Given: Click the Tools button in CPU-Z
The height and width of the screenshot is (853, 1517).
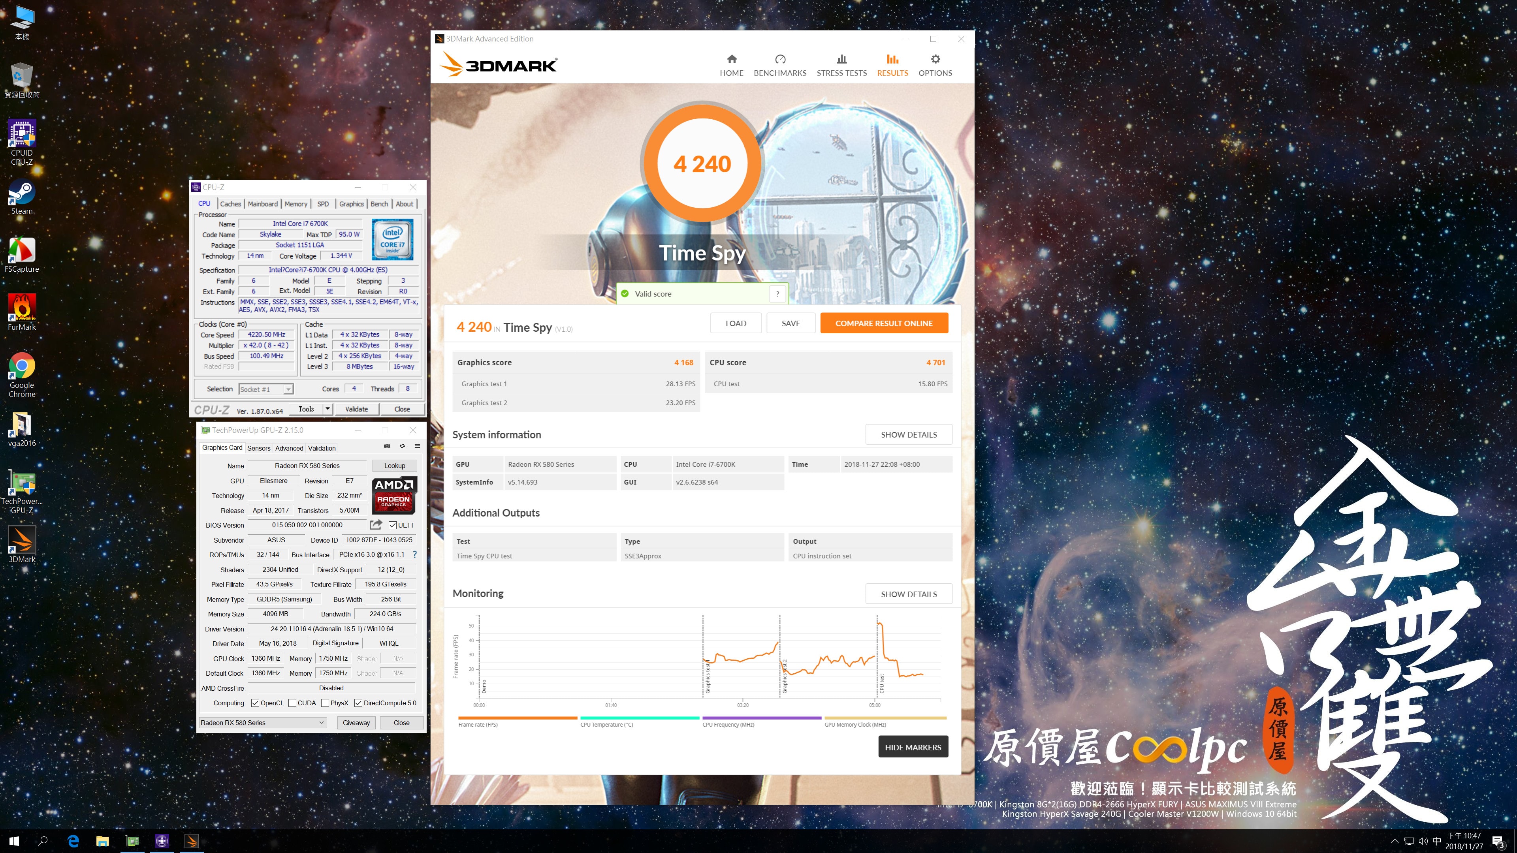Looking at the screenshot, I should (x=306, y=409).
